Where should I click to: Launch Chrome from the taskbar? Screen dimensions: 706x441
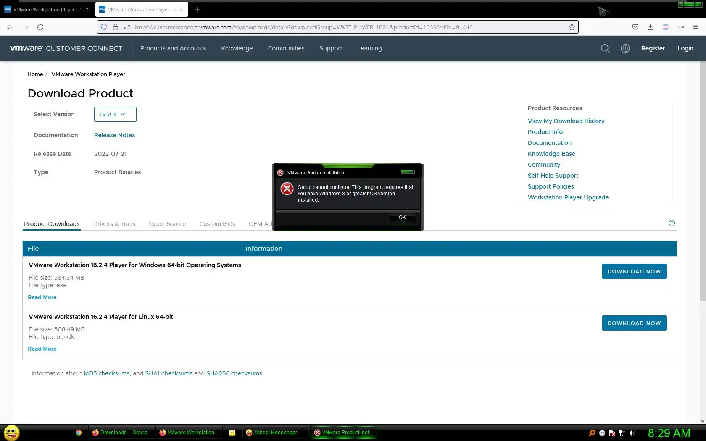coord(79,433)
